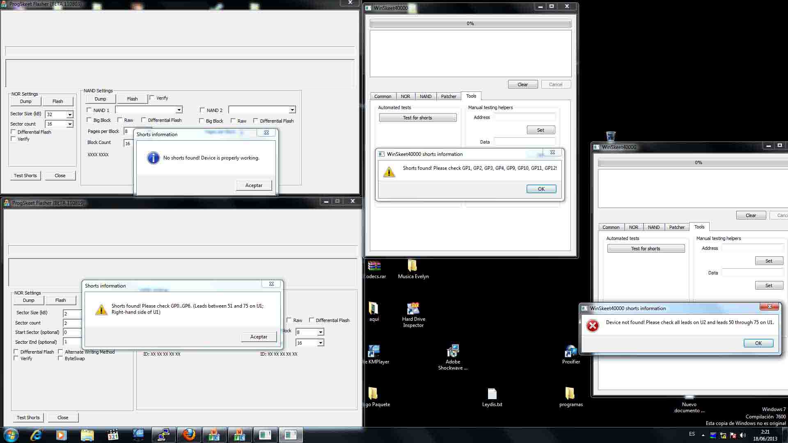Enable the NAND 1 checkbox
Viewport: 788px width, 443px height.
coord(89,110)
